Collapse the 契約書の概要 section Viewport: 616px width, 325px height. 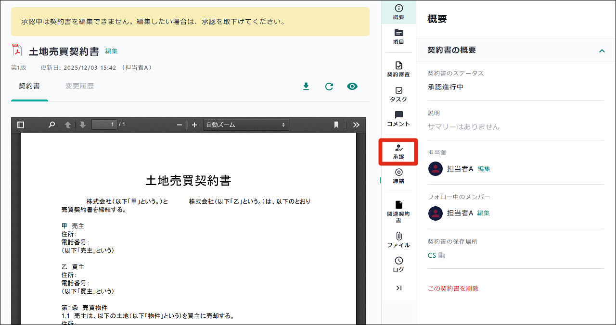coord(602,50)
